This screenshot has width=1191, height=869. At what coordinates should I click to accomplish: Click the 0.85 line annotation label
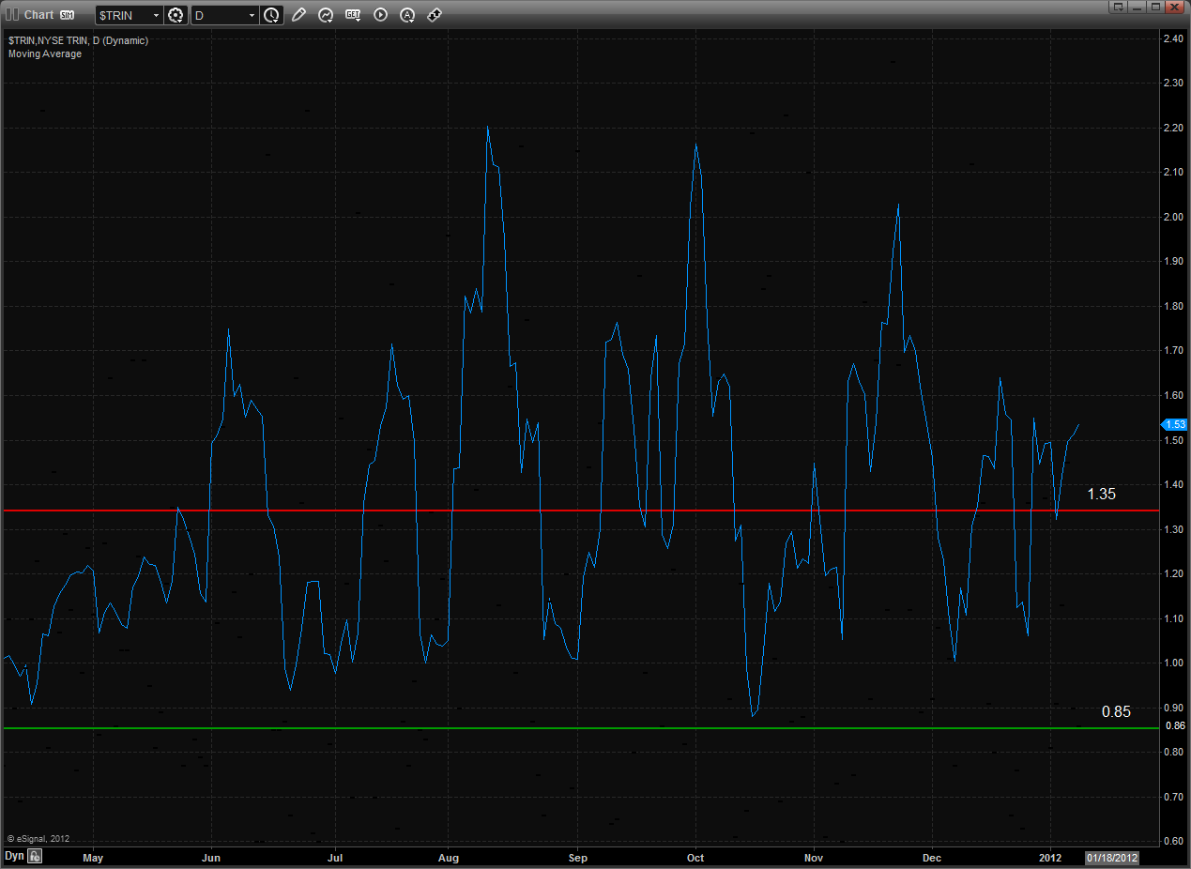(1116, 711)
